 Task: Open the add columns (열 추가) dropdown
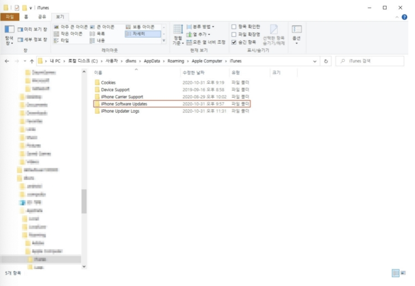(198, 34)
